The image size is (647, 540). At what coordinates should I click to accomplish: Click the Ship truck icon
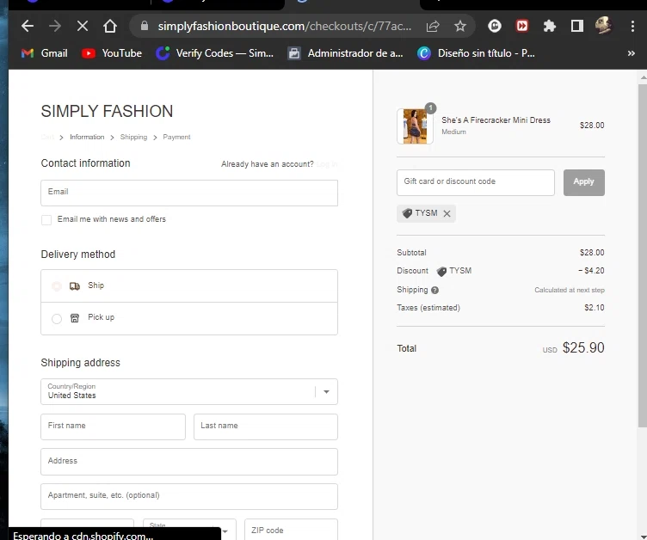75,285
